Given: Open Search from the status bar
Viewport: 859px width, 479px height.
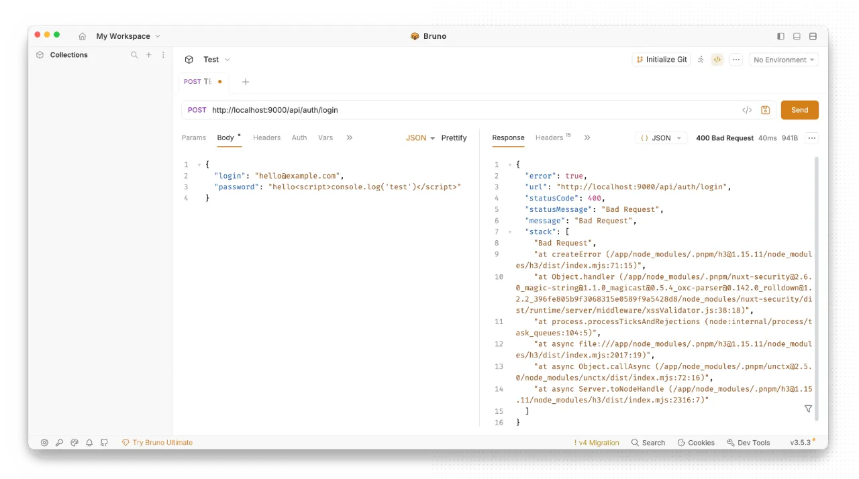Looking at the screenshot, I should click(648, 443).
